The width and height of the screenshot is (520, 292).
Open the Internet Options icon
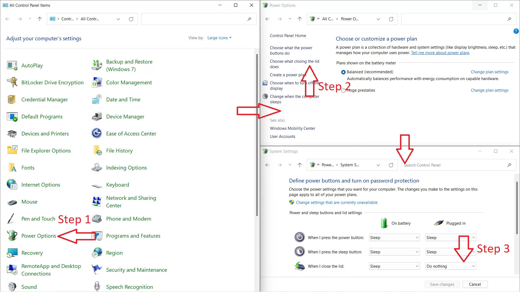pos(12,185)
